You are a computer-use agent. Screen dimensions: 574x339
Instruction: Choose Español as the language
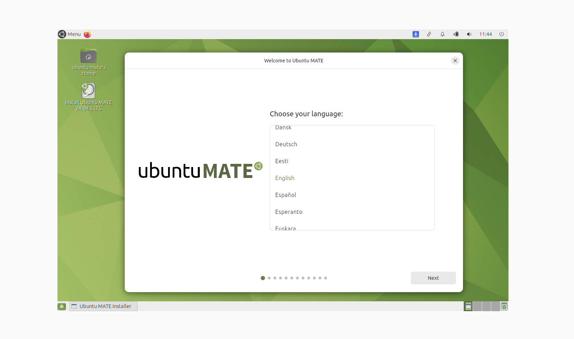(352, 195)
